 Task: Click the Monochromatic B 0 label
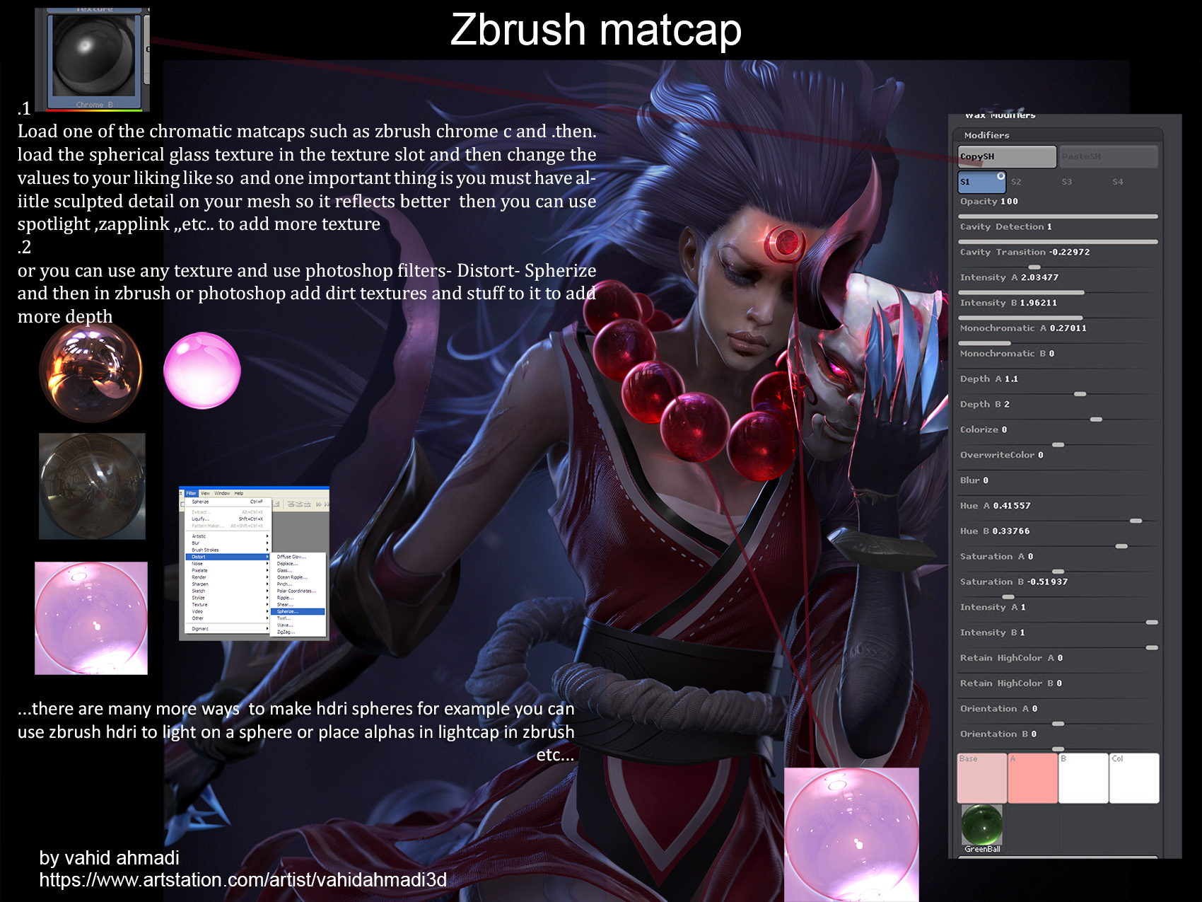click(x=1007, y=354)
